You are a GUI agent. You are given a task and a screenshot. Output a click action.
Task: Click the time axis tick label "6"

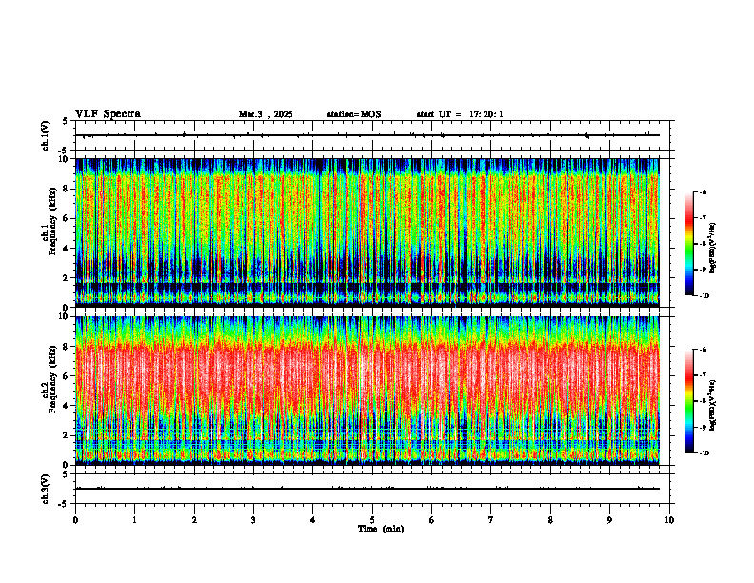[432, 520]
